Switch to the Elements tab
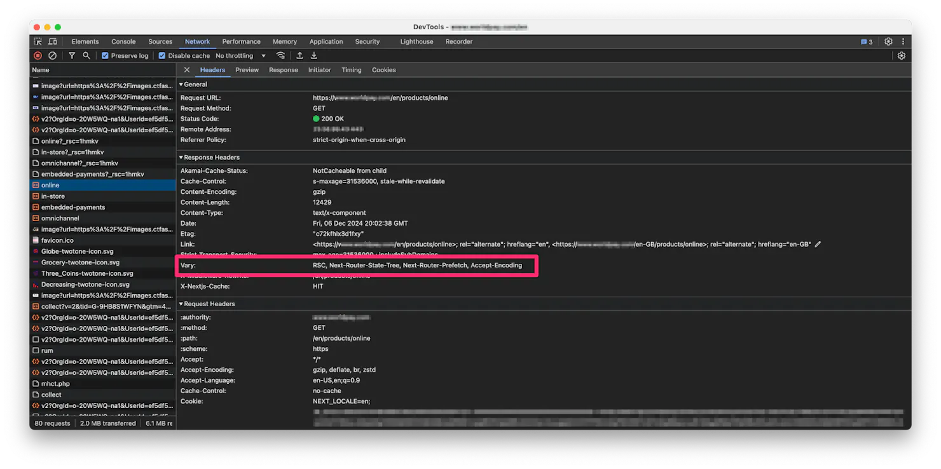This screenshot has width=941, height=469. click(85, 41)
